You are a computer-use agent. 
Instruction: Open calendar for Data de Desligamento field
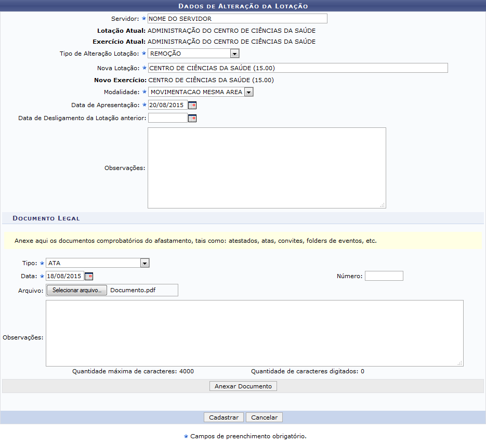click(192, 118)
